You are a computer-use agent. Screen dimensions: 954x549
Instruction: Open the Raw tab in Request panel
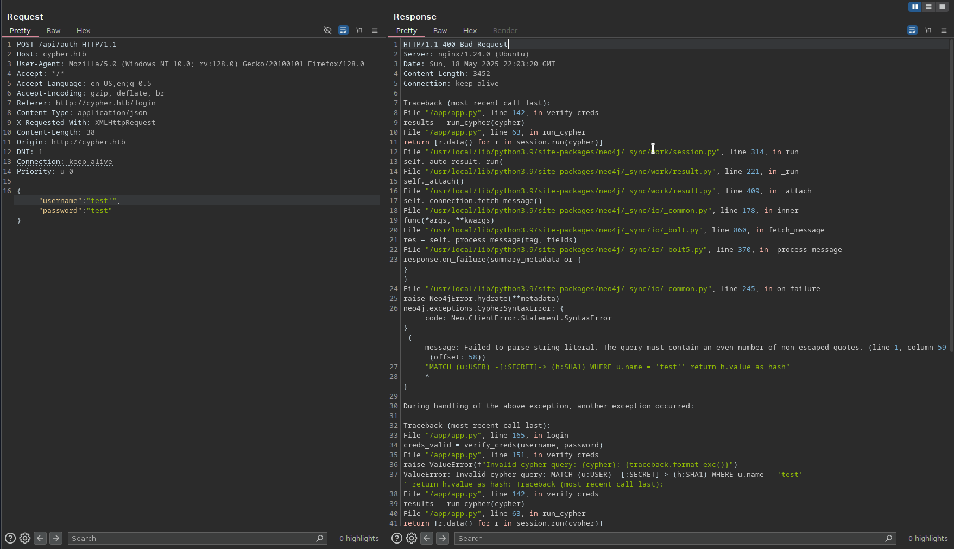coord(53,31)
